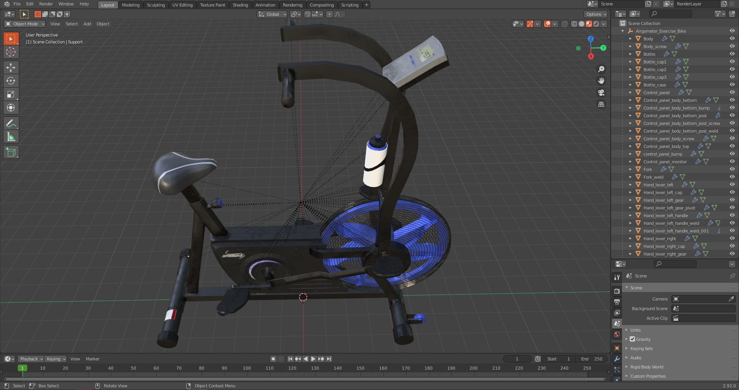Switch orthographic/perspective with grid icon
Viewport: 739px width, 390px height.
pos(601,104)
